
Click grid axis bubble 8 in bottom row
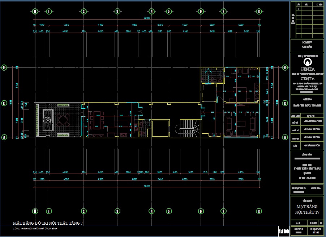tap(259, 211)
